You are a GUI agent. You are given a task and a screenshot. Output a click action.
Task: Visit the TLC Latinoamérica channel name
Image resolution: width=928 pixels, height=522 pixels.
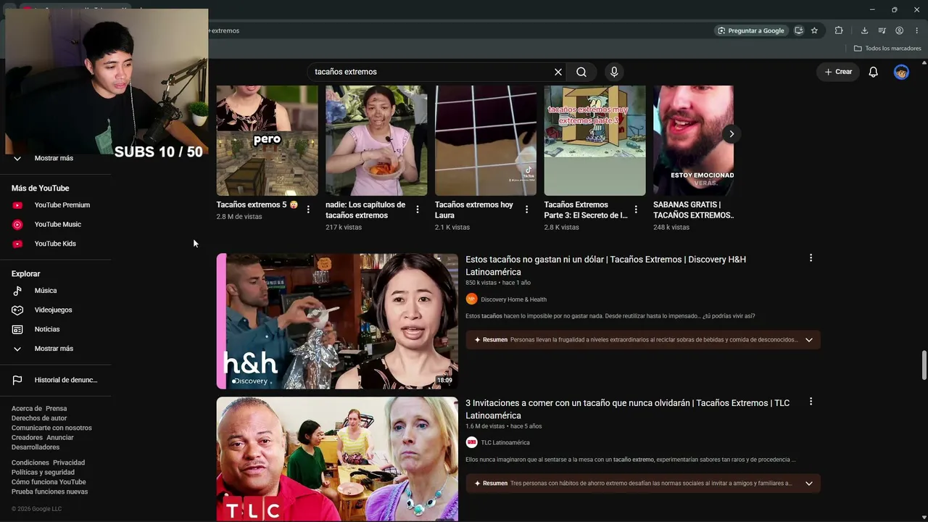(505, 442)
